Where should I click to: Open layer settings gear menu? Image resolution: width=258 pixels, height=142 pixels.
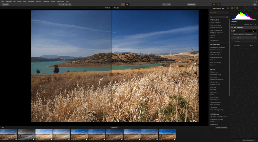coord(255,24)
